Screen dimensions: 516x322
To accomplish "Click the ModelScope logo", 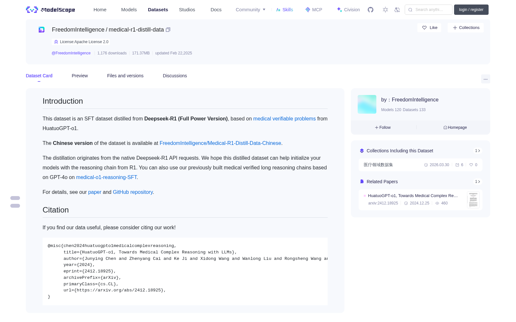I will pos(50,10).
